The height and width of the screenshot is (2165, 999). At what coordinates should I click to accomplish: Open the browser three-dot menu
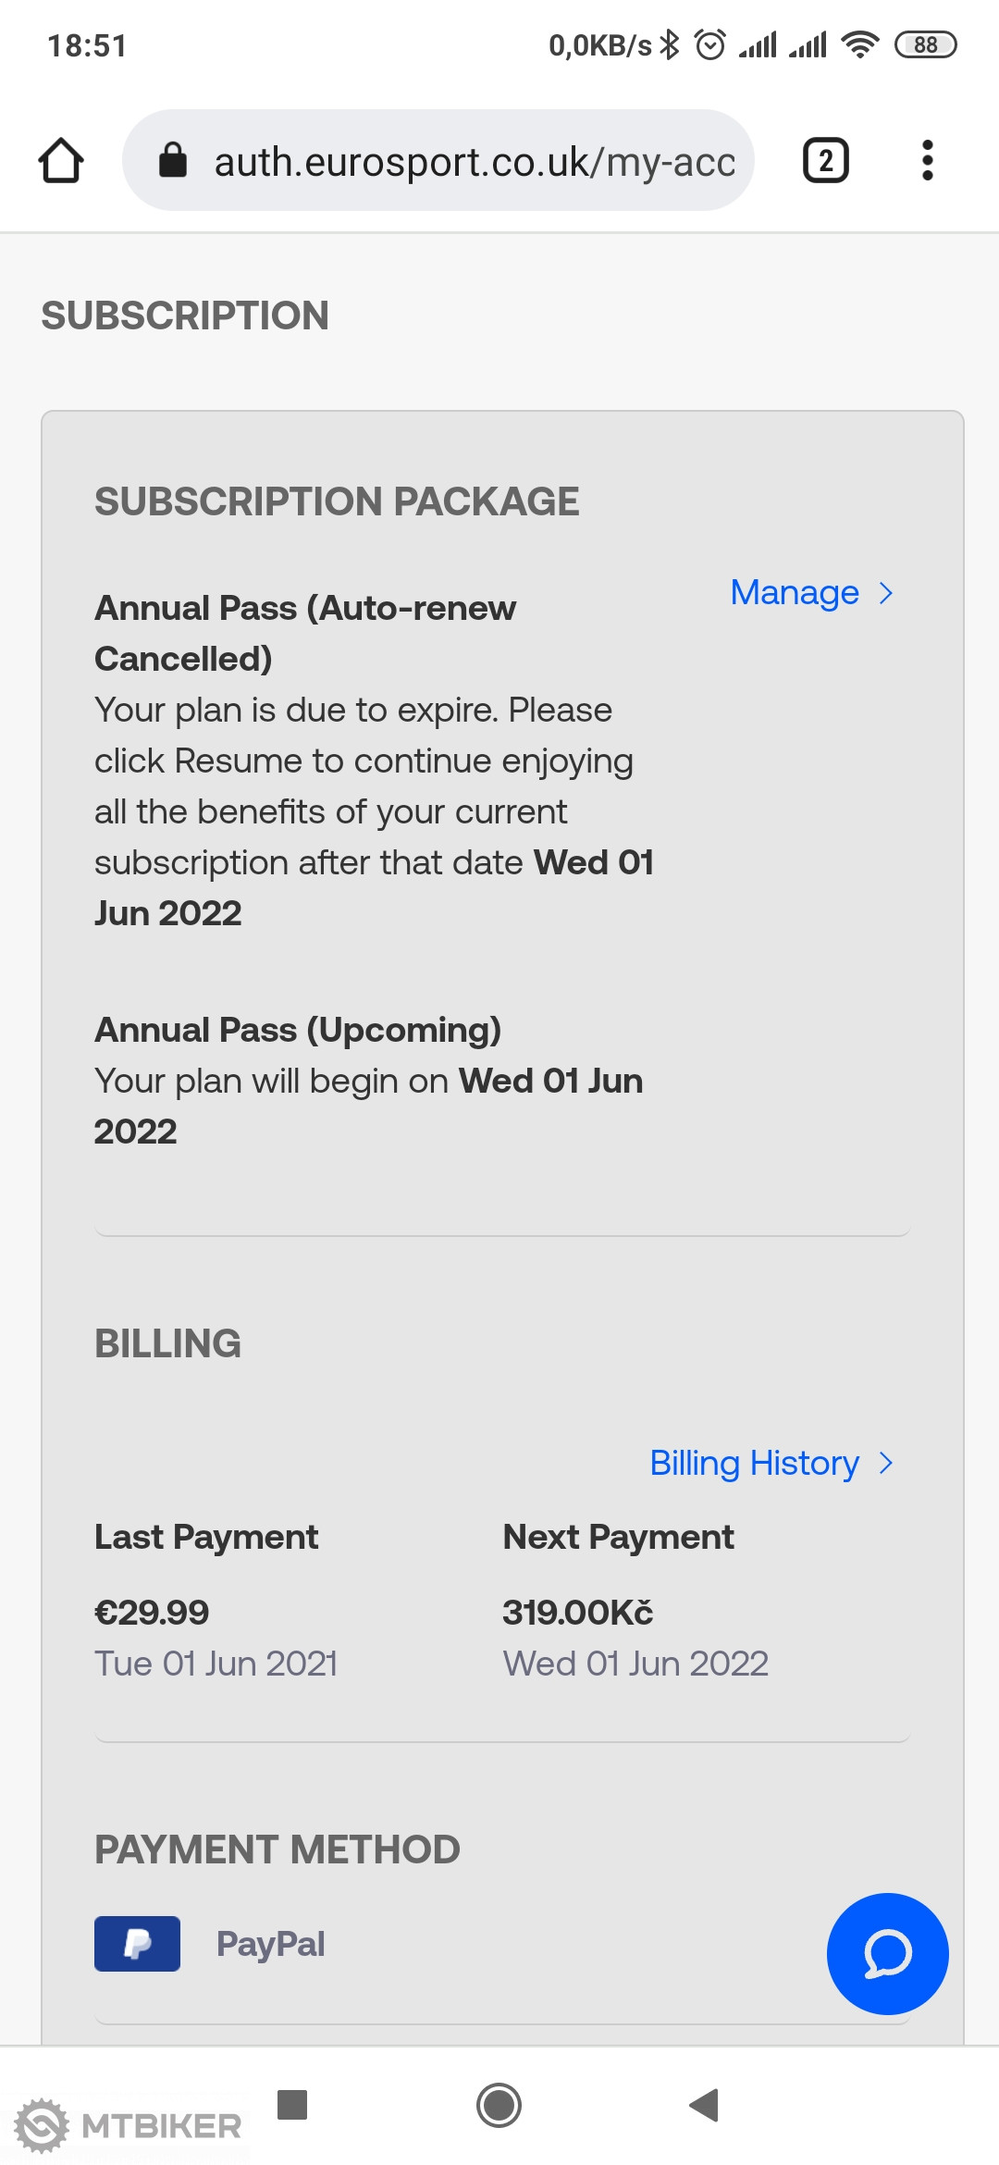(927, 161)
